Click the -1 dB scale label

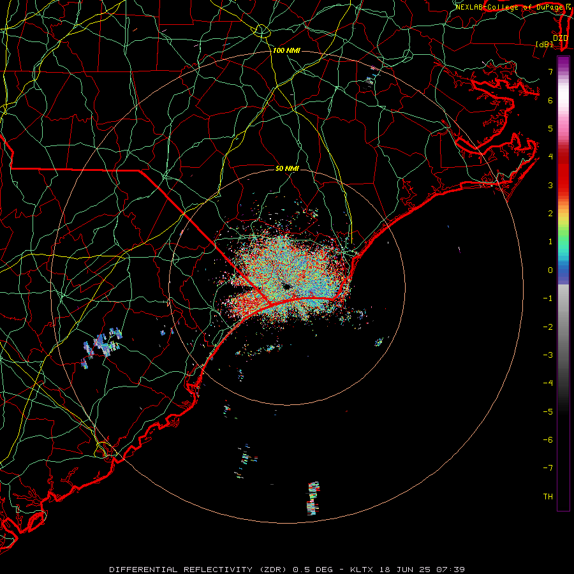[x=548, y=298]
